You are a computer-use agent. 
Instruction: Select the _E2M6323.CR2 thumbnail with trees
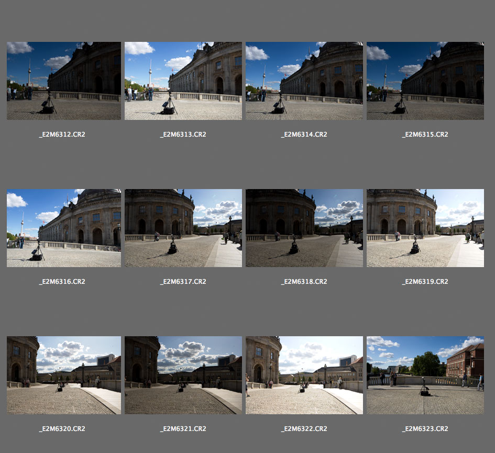(x=425, y=375)
